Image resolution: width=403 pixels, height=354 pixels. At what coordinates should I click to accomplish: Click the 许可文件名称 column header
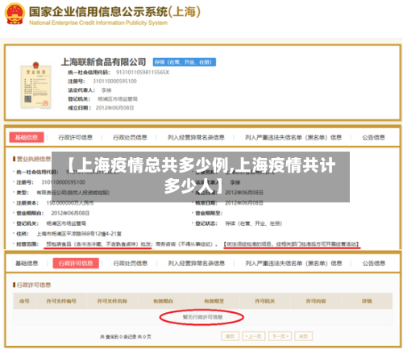tap(112, 301)
